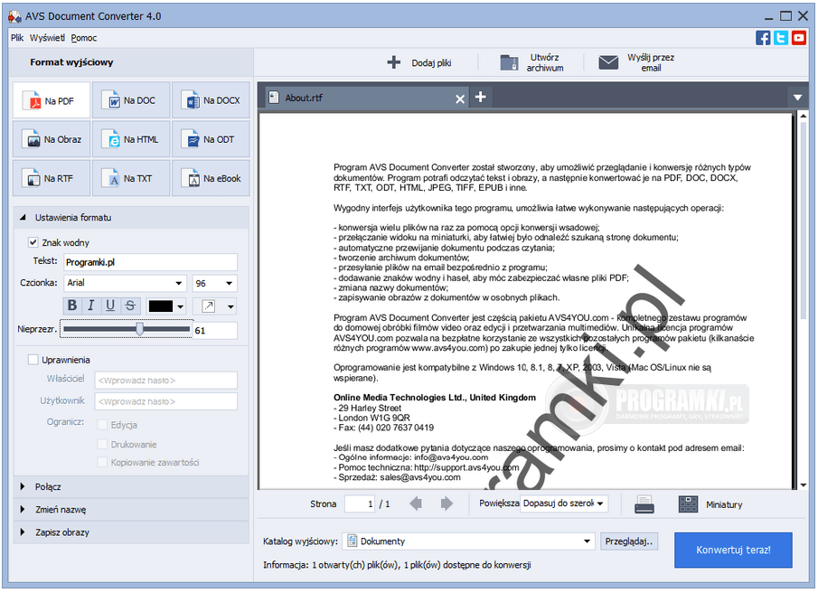The image size is (818, 593).
Task: Open the Twitter page icon
Action: click(x=780, y=38)
